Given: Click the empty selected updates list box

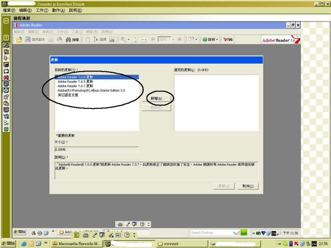Looking at the screenshot, I should pos(216,103).
